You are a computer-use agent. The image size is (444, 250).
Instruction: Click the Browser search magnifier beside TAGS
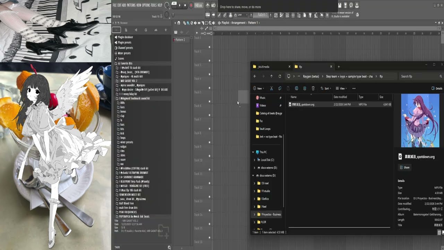(x=169, y=247)
